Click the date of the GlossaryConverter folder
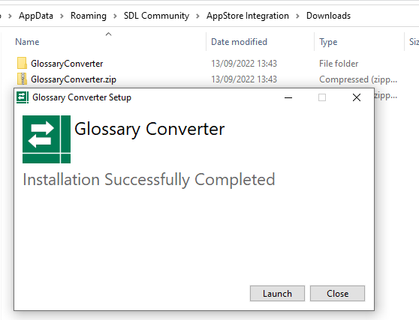The width and height of the screenshot is (419, 320). tap(244, 64)
